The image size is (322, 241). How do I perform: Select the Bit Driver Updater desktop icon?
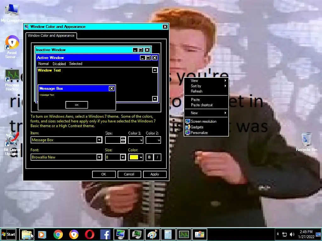click(x=12, y=143)
